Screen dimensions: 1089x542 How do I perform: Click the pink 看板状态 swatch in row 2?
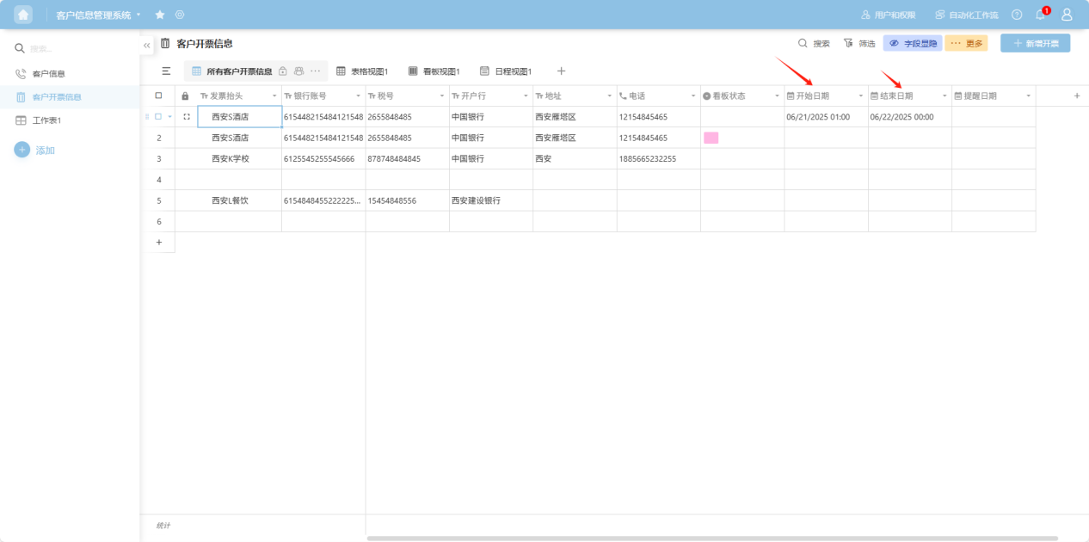pyautogui.click(x=711, y=138)
